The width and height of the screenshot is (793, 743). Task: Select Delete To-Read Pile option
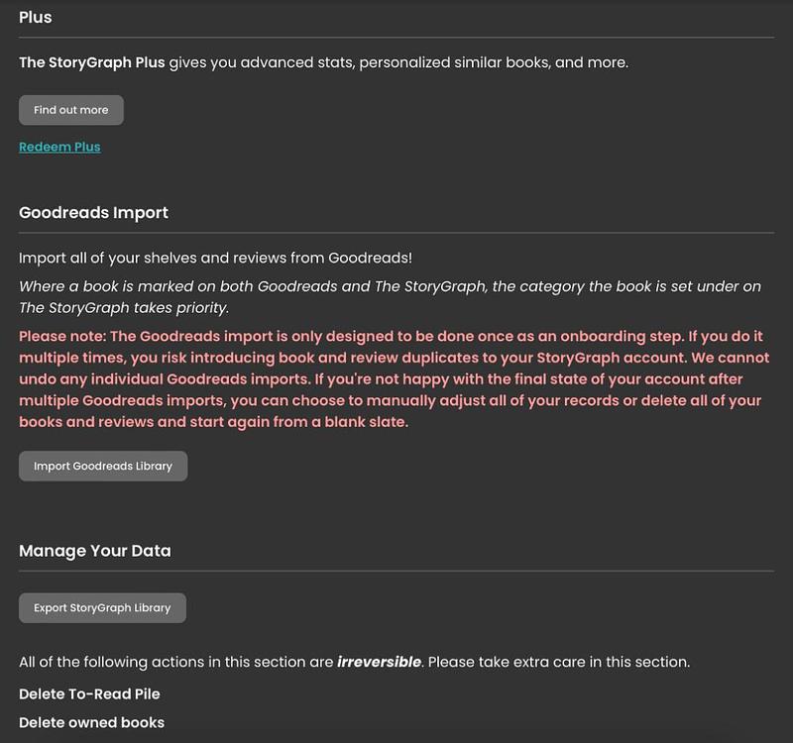click(x=89, y=693)
